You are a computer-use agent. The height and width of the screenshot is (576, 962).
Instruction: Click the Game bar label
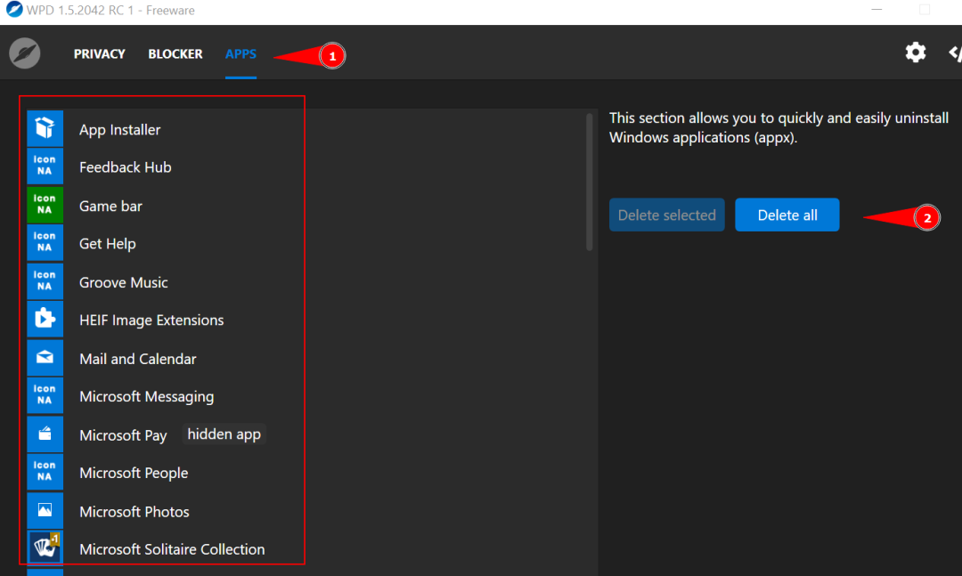[x=110, y=207]
